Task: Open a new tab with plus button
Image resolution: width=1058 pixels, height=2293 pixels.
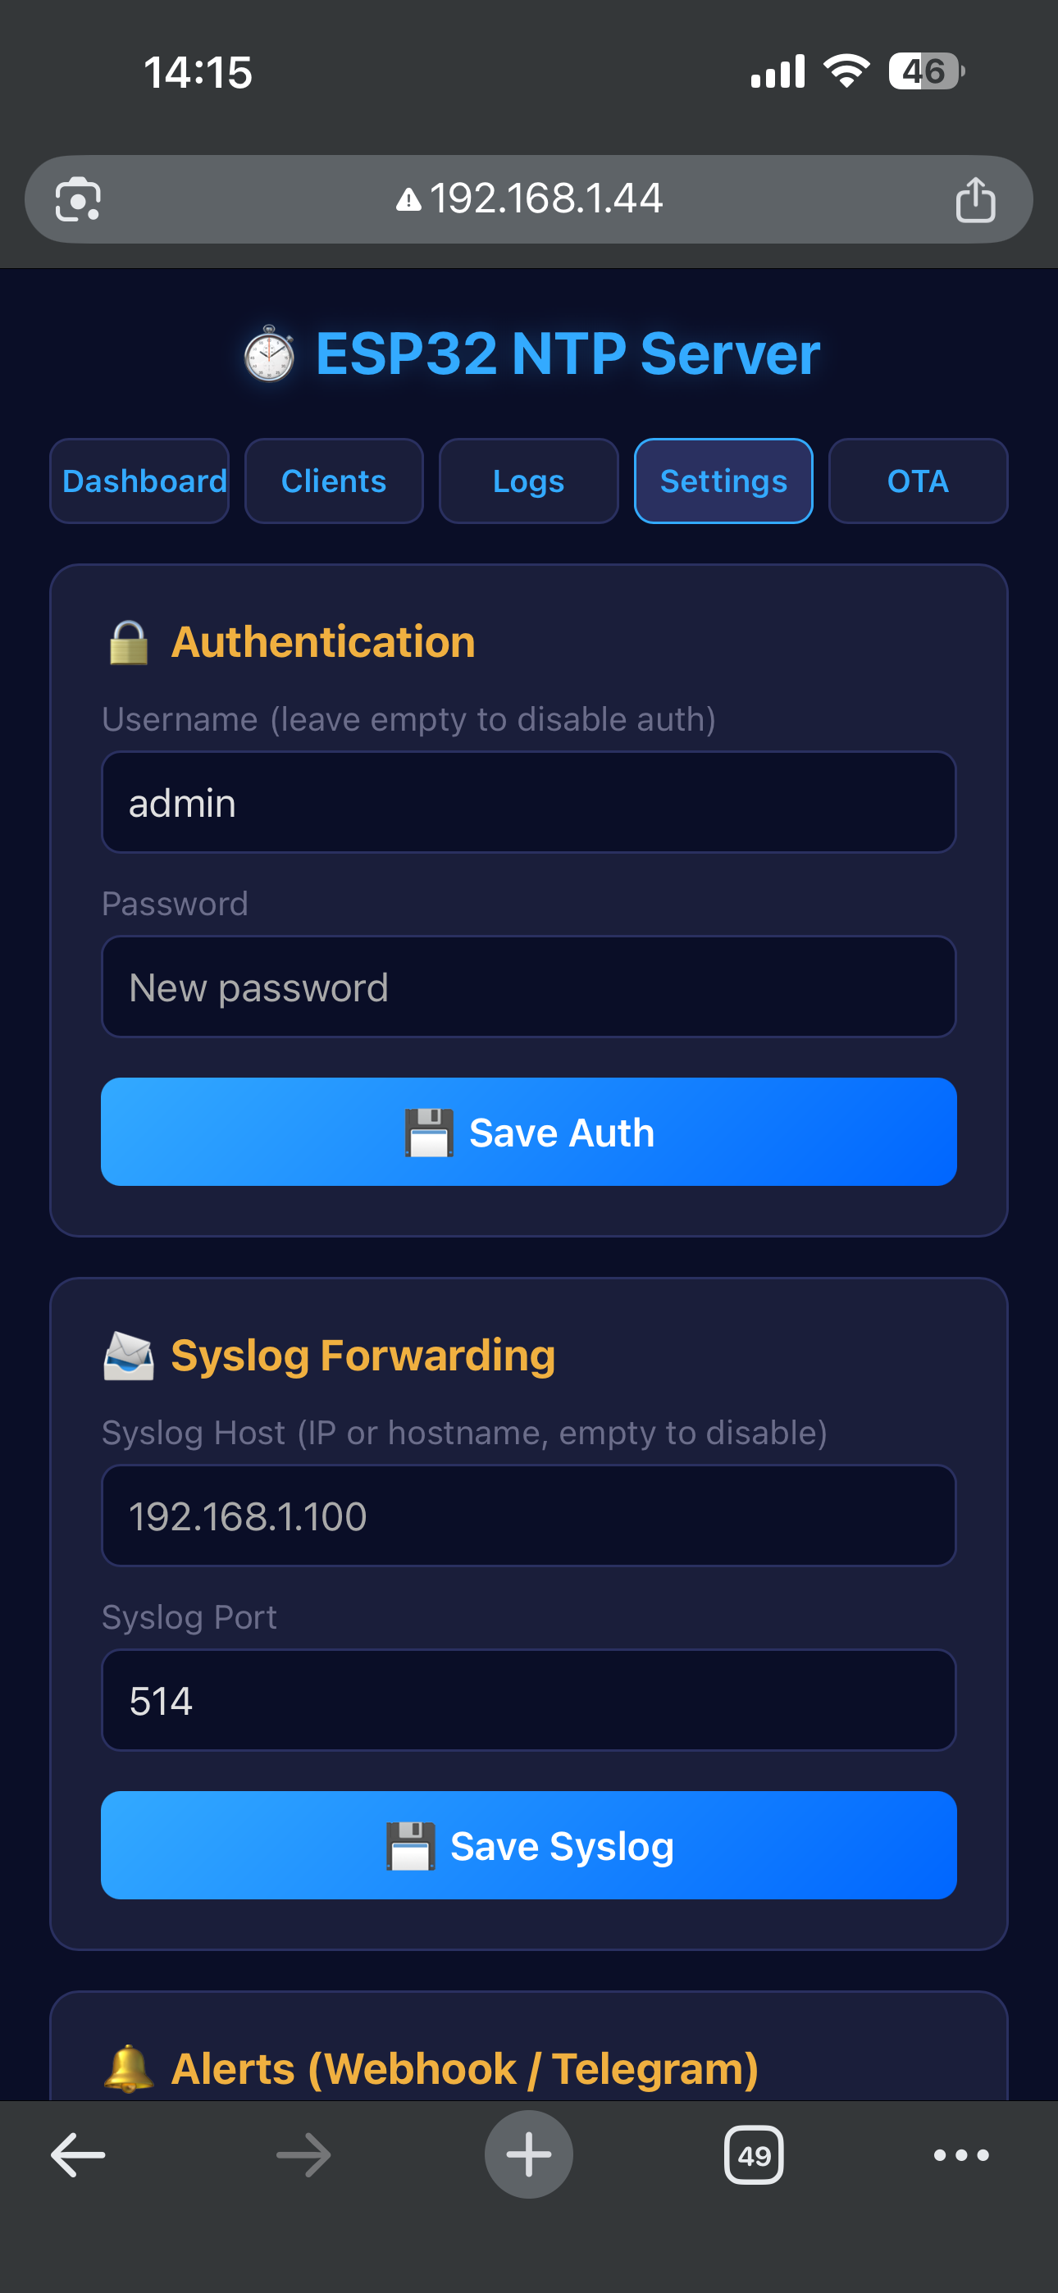Action: 529,2155
